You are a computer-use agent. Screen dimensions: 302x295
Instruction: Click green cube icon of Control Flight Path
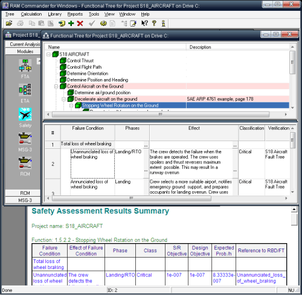coord(63,67)
